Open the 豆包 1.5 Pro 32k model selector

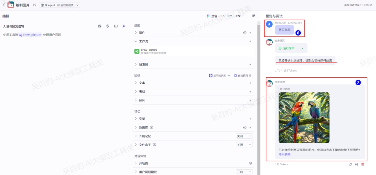coord(226,16)
